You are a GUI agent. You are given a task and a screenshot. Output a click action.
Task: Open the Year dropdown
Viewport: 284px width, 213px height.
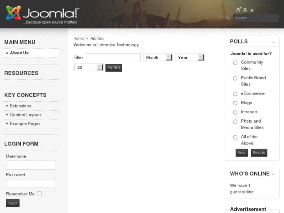click(189, 57)
